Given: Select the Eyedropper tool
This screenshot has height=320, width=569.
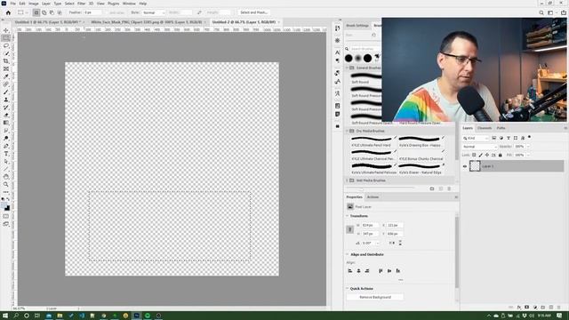Looking at the screenshot, I should click(x=6, y=76).
